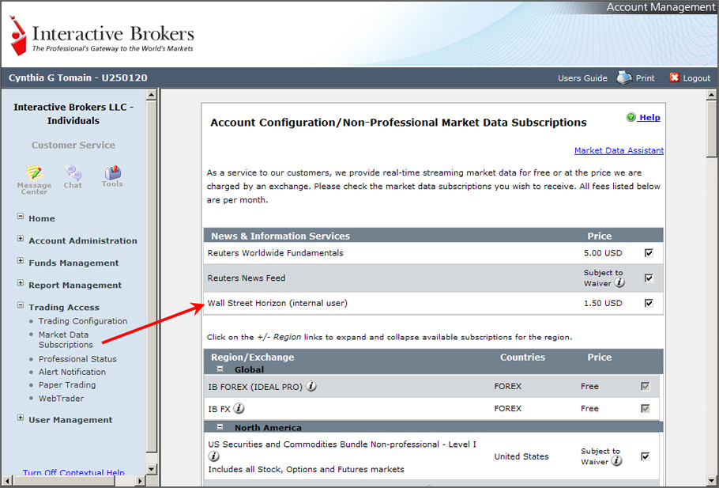Click the main page vertical scrollbar thumb
Screen dimensions: 719x488
tap(711, 129)
